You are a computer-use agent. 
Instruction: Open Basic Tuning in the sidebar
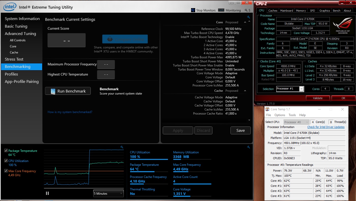coord(16,26)
